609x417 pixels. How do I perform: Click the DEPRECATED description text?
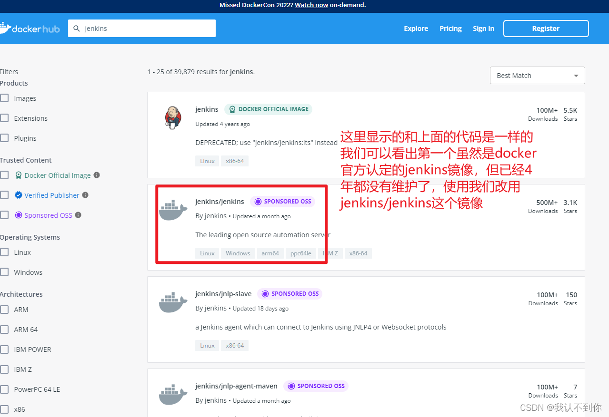click(x=266, y=143)
